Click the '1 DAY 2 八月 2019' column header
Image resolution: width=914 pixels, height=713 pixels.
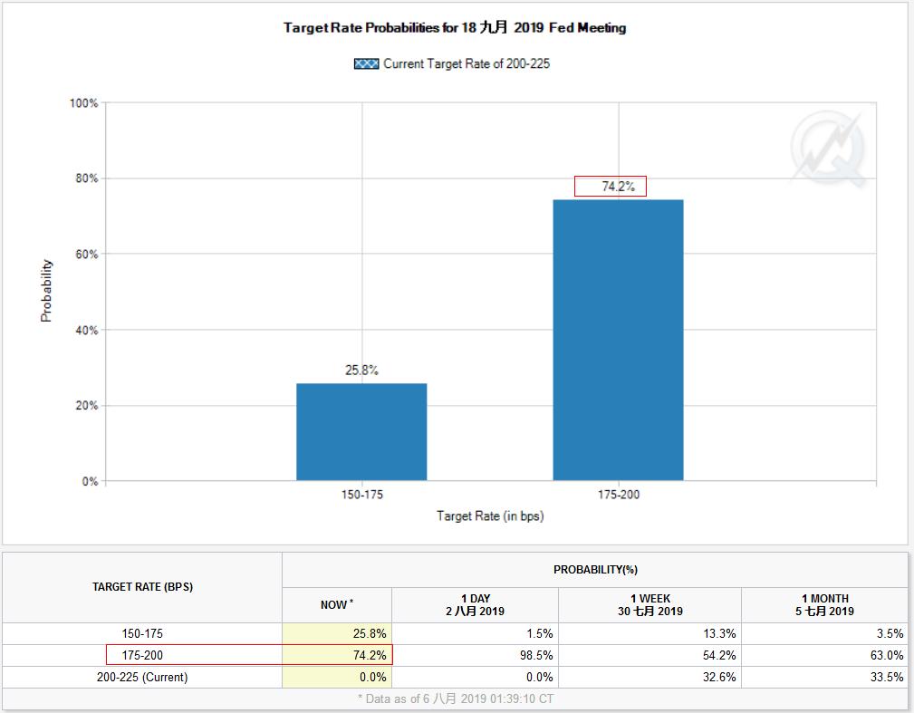(x=475, y=605)
